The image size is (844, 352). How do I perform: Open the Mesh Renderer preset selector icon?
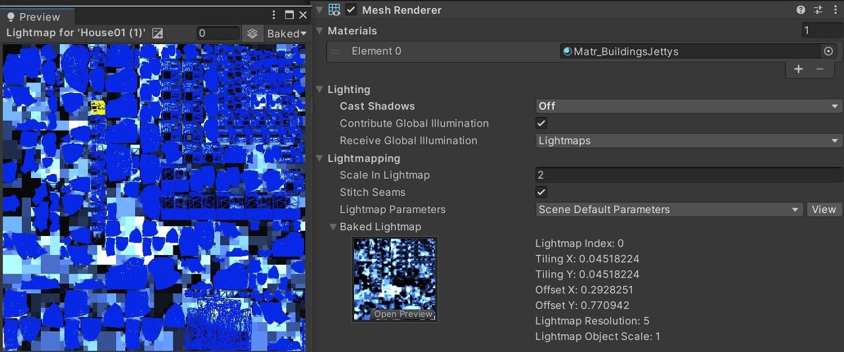click(818, 10)
